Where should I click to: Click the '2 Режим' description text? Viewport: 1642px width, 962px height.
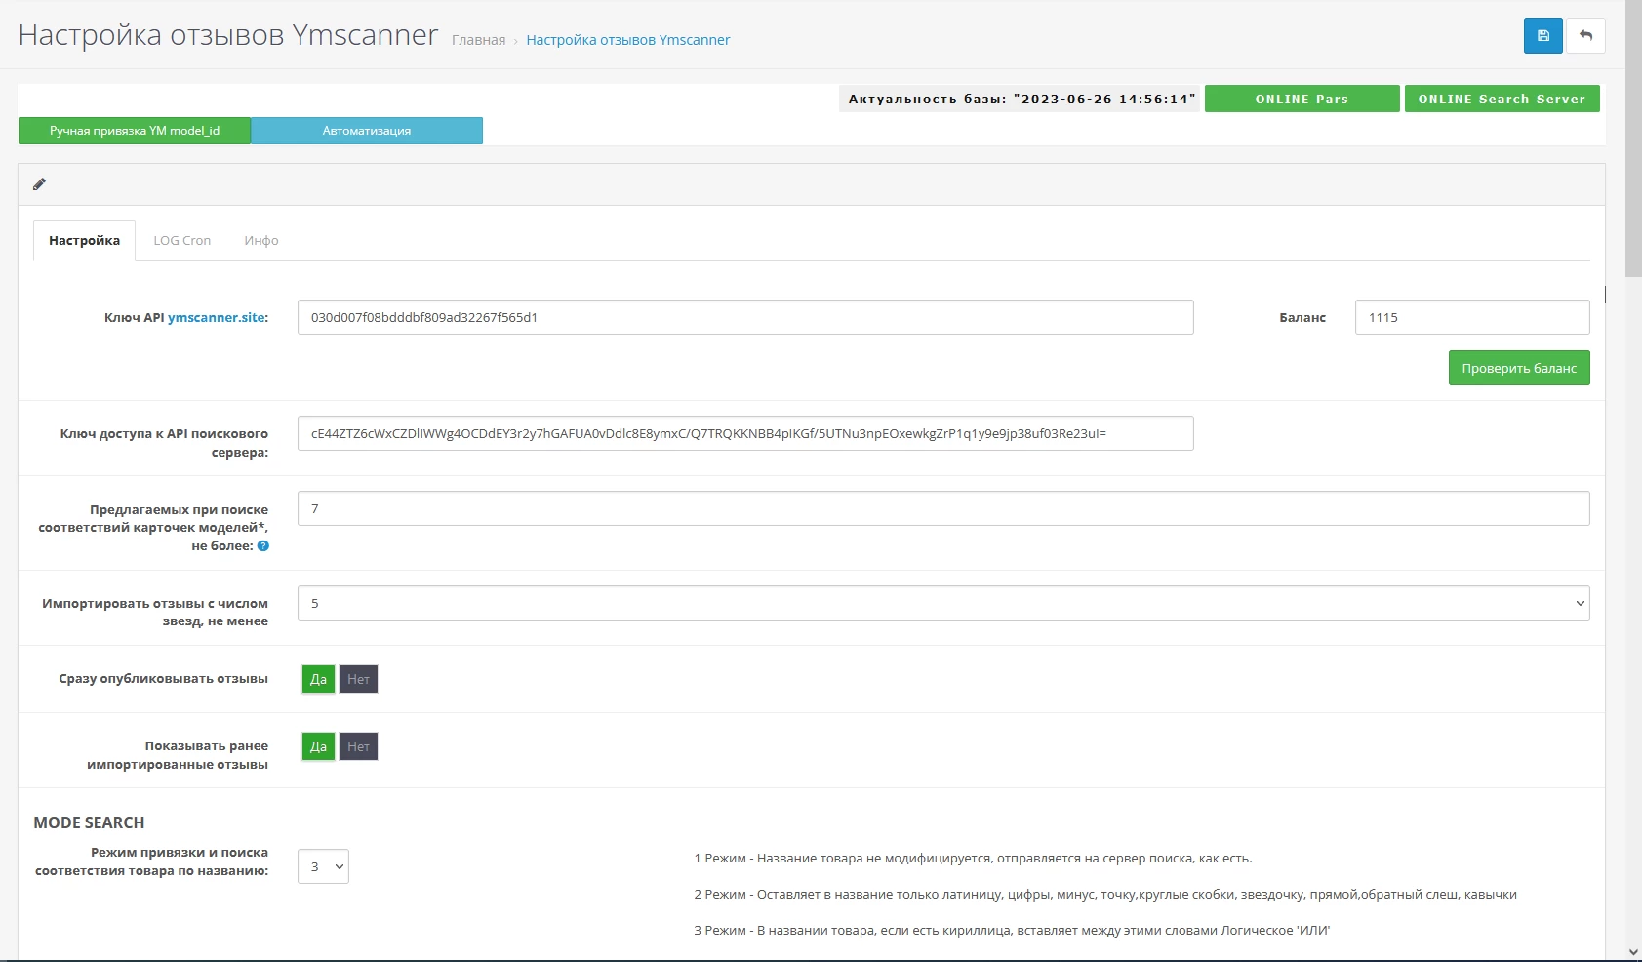[1105, 895]
